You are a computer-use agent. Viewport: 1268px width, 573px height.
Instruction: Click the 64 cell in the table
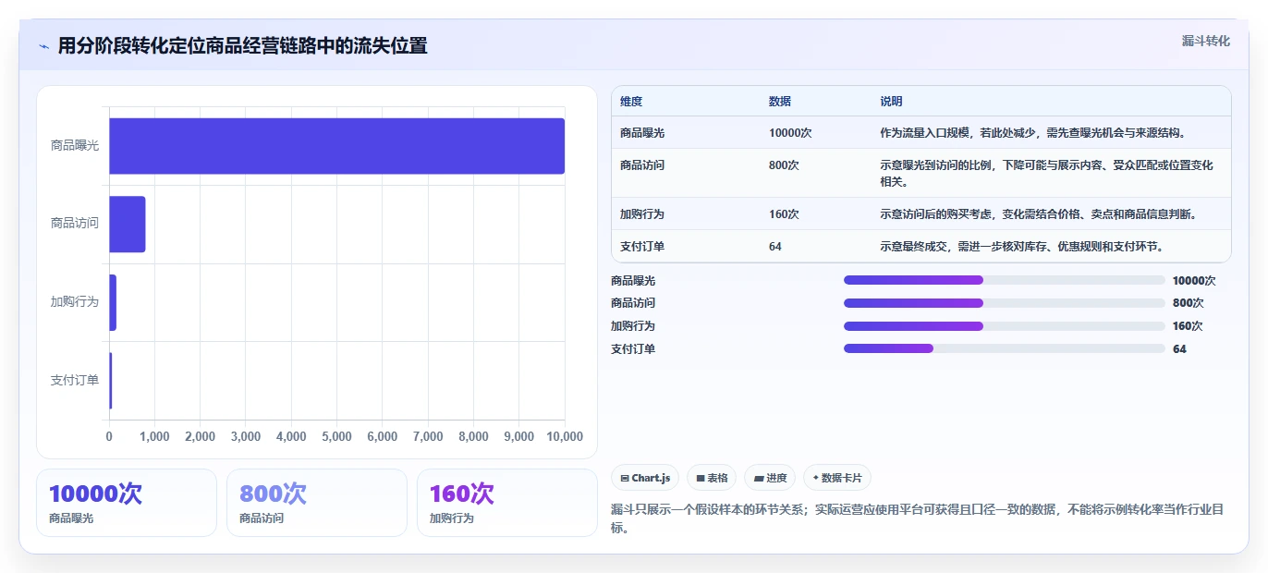775,247
